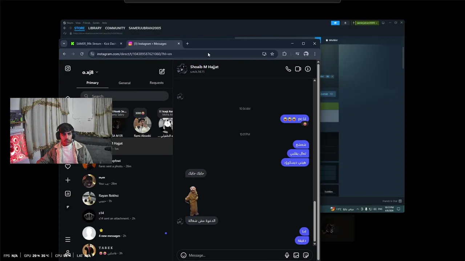Screen dimensions: 465x261
Task: Close the Instagram Messages tab
Action: (x=179, y=43)
